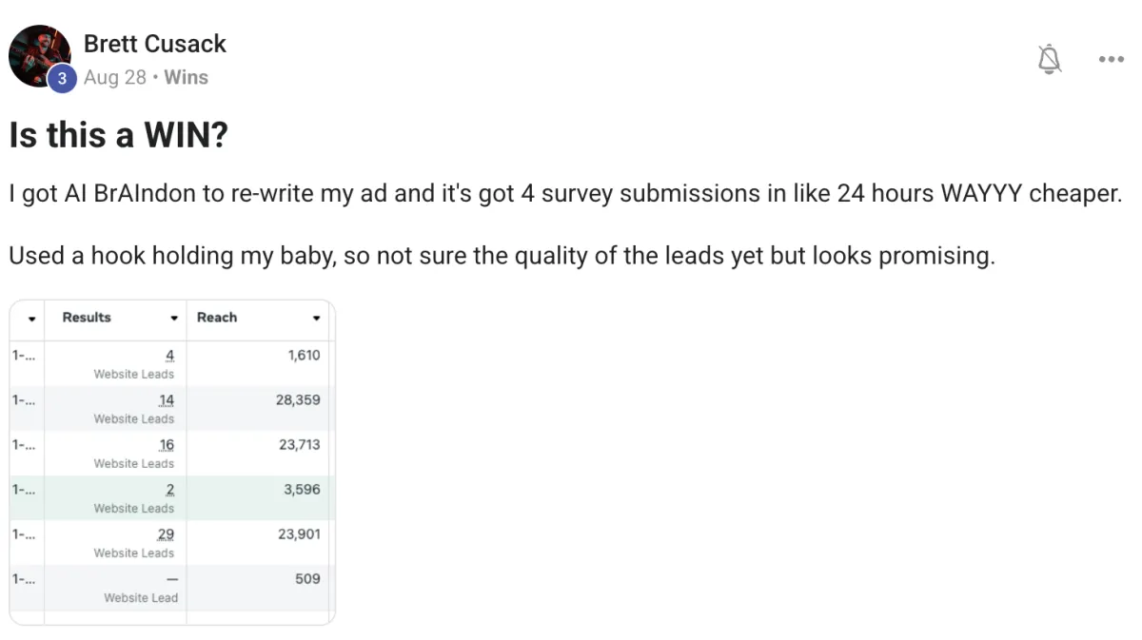
Task: Click Brett Cusack's profile avatar
Action: (39, 53)
